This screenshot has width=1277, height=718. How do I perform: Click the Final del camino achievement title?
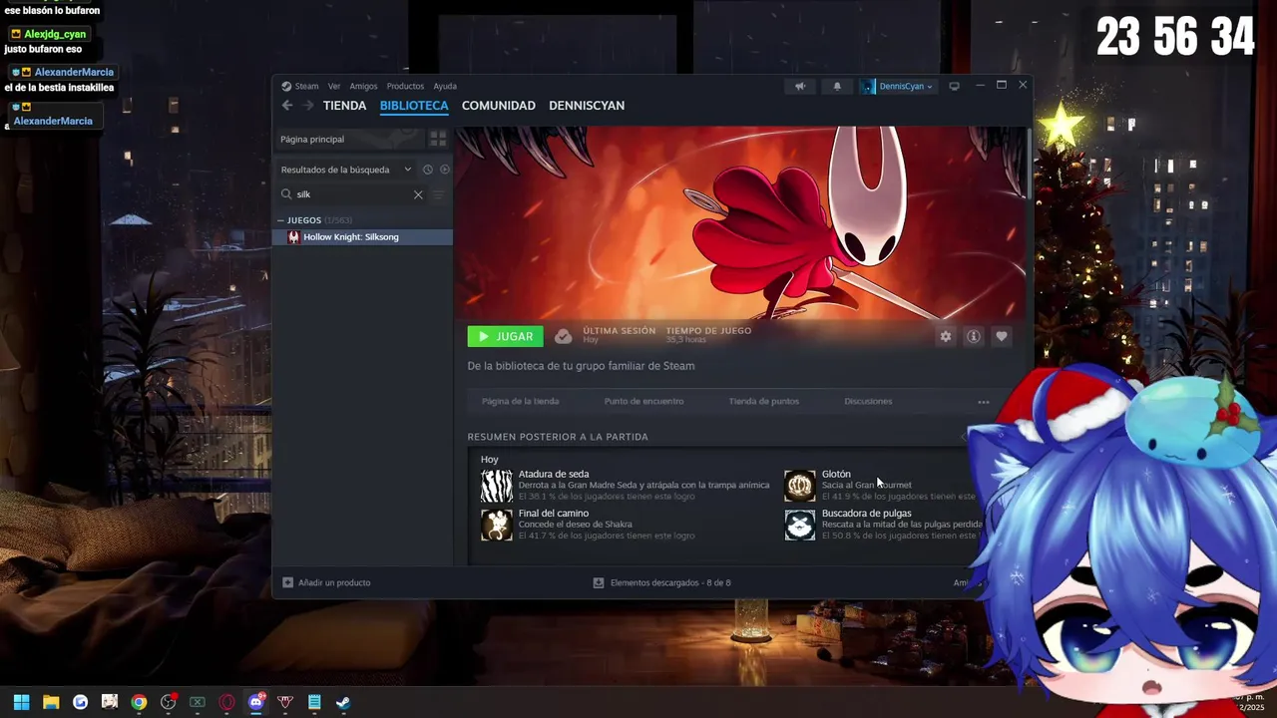(554, 513)
